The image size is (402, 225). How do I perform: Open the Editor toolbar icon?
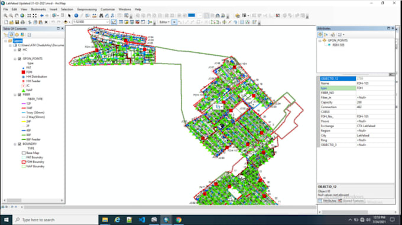click(114, 22)
